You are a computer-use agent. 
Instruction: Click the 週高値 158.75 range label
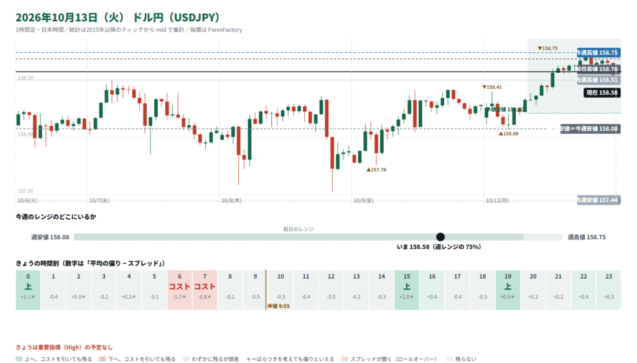tap(587, 237)
